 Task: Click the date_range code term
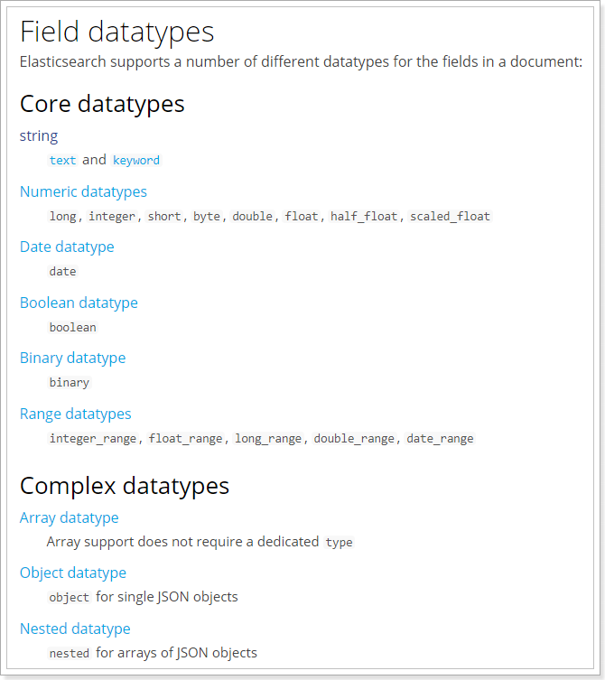(440, 438)
